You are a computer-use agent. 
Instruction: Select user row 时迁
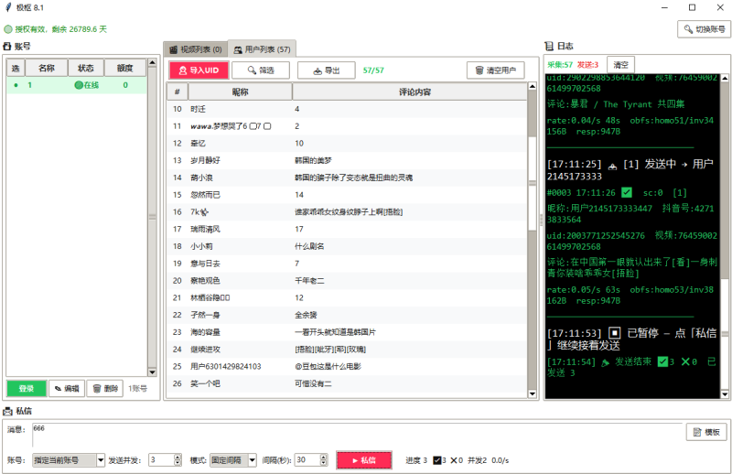[347, 109]
